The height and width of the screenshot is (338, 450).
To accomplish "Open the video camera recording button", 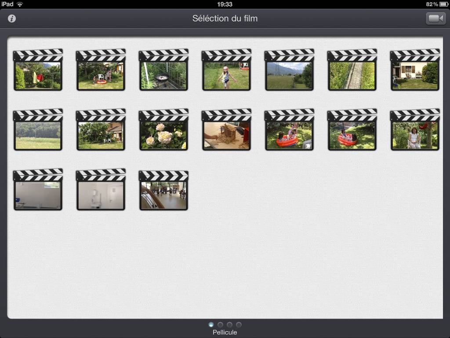I will coord(435,18).
